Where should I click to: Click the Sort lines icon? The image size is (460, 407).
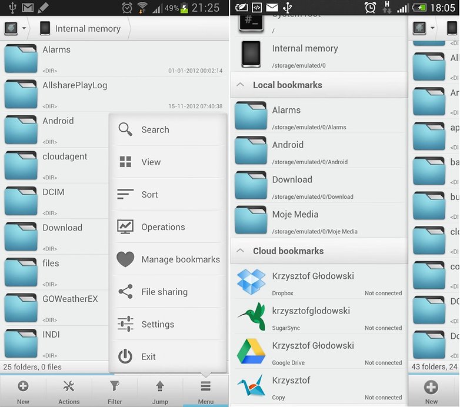click(x=125, y=195)
